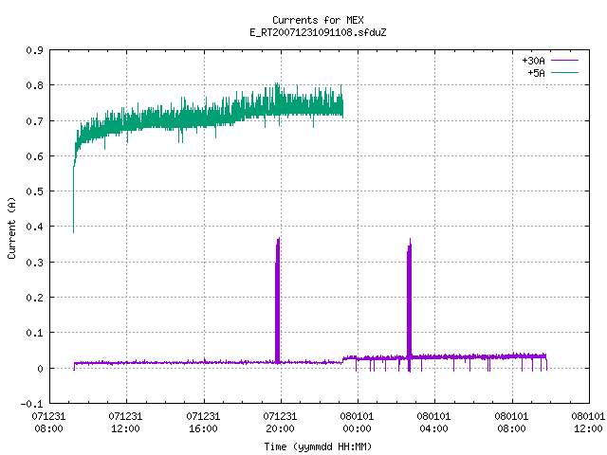607x455 pixels.
Task: Click the 0.2 y-axis tick label
Action: point(34,298)
